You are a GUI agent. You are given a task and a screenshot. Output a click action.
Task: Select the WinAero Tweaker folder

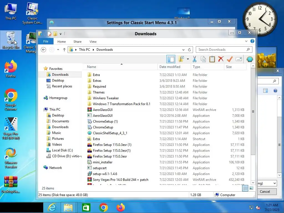[106, 98]
